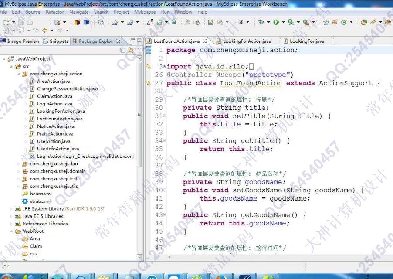The height and width of the screenshot is (279, 393).
Task: Close the LostFoundAction.java editor tab
Action: point(204,41)
